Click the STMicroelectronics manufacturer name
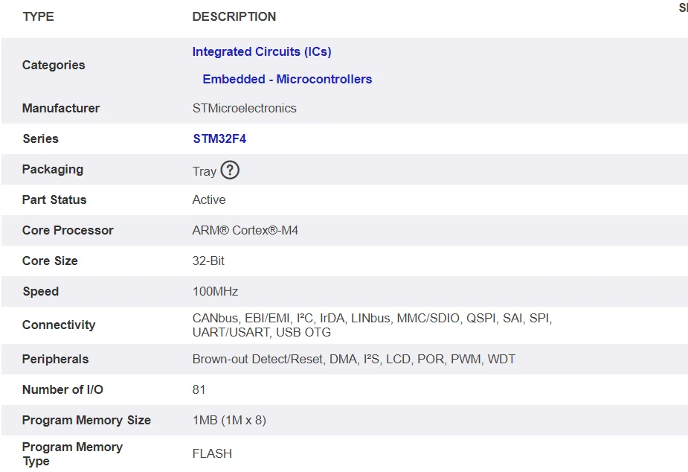This screenshot has height=472, width=688. pos(244,108)
